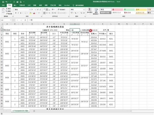Increase font size with larger A icon

38,9
